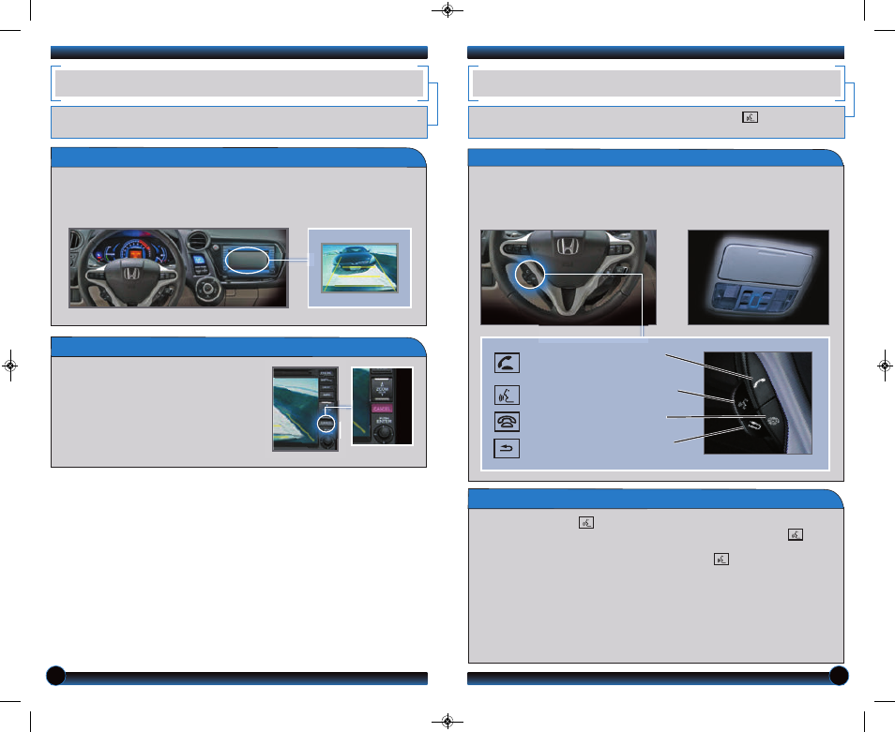
Task: Click the boxed talk icon below pick-up icon
Action: [x=507, y=396]
